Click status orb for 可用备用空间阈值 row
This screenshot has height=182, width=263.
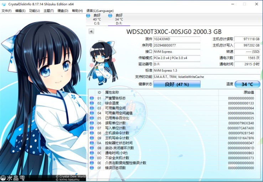[x=92, y=113]
